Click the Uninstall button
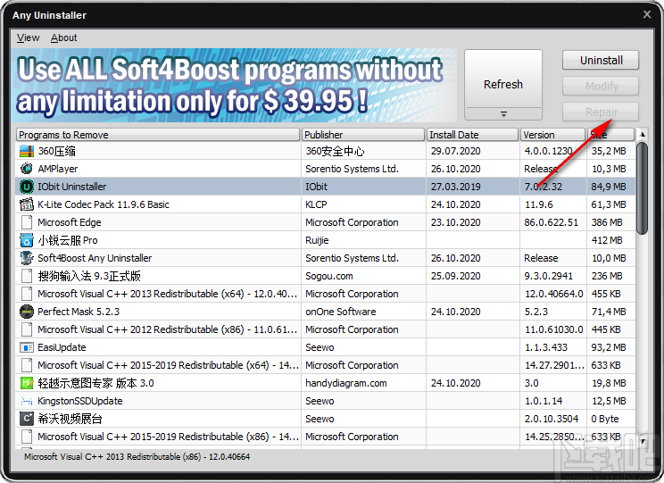 (601, 60)
